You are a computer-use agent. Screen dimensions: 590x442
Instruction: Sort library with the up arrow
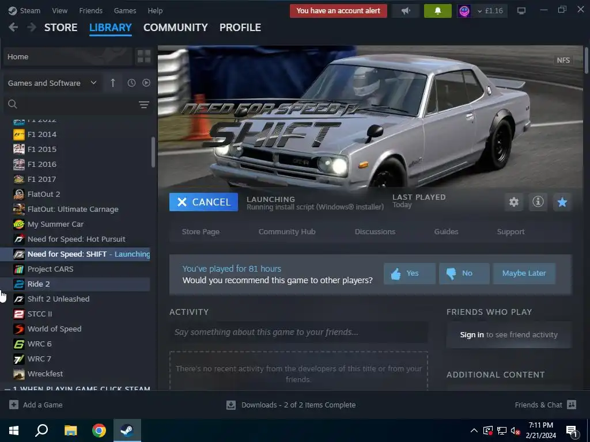(113, 83)
